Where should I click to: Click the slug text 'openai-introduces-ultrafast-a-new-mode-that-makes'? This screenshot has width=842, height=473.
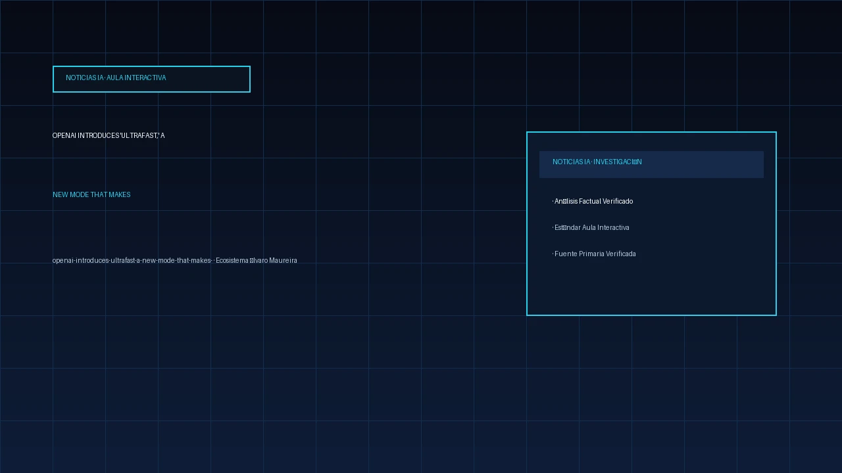coord(132,261)
